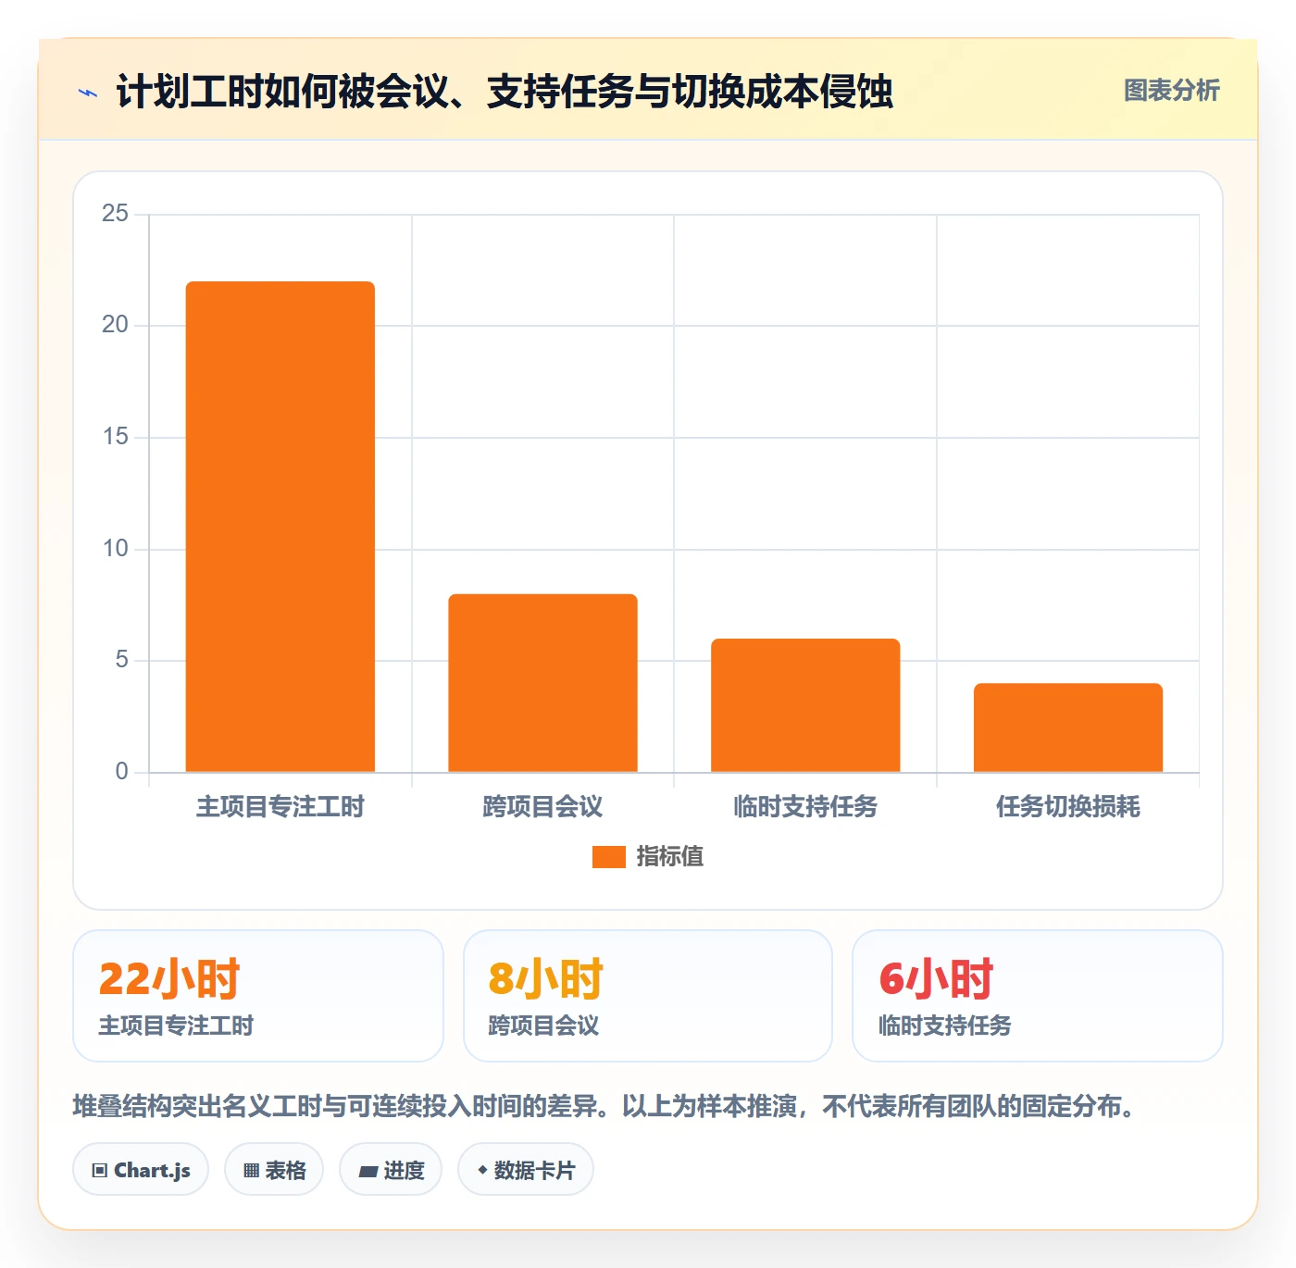Click the 表格 tag text
1296x1268 pixels.
click(x=285, y=1171)
